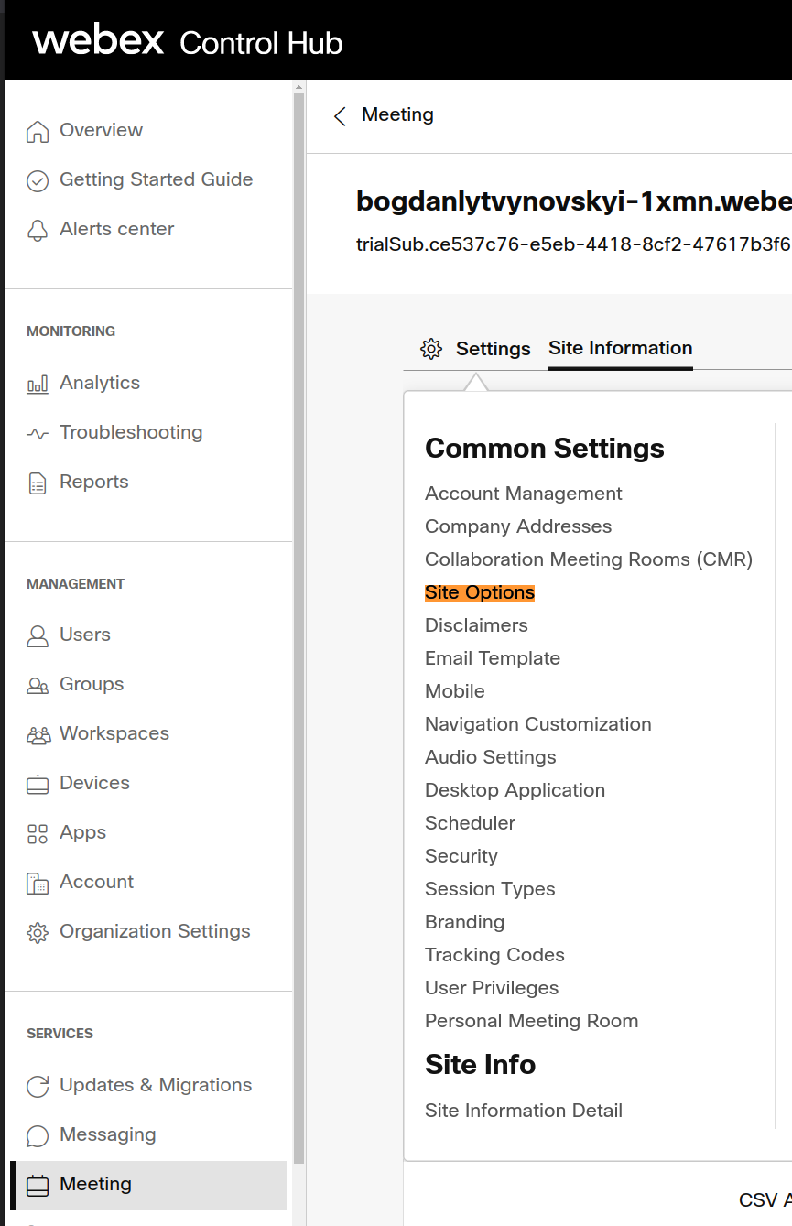Open the Alerts center bell icon
This screenshot has height=1226, width=792.
[37, 229]
